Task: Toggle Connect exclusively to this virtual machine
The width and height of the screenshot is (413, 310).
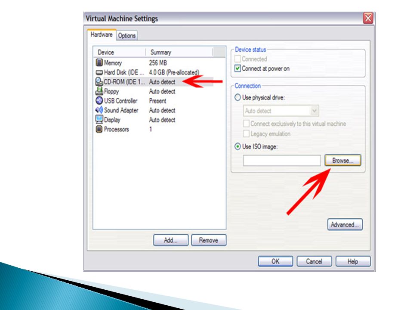Action: [x=246, y=124]
